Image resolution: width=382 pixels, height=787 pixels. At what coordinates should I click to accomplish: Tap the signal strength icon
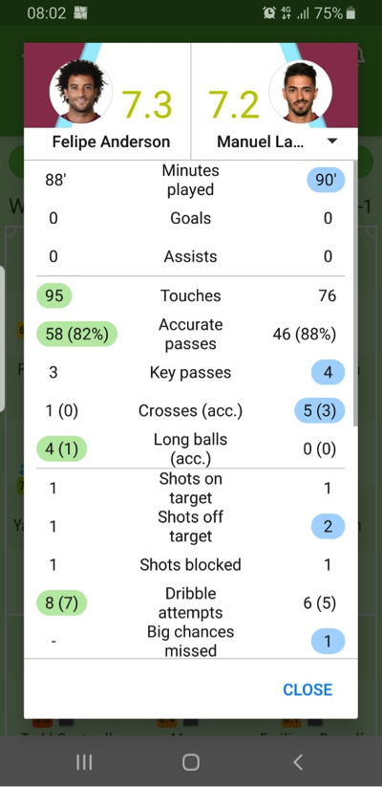(304, 13)
